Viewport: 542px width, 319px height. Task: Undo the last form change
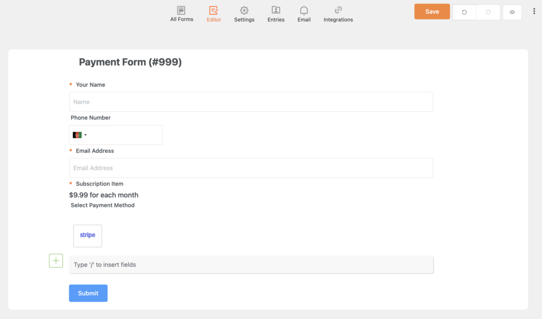coord(464,12)
